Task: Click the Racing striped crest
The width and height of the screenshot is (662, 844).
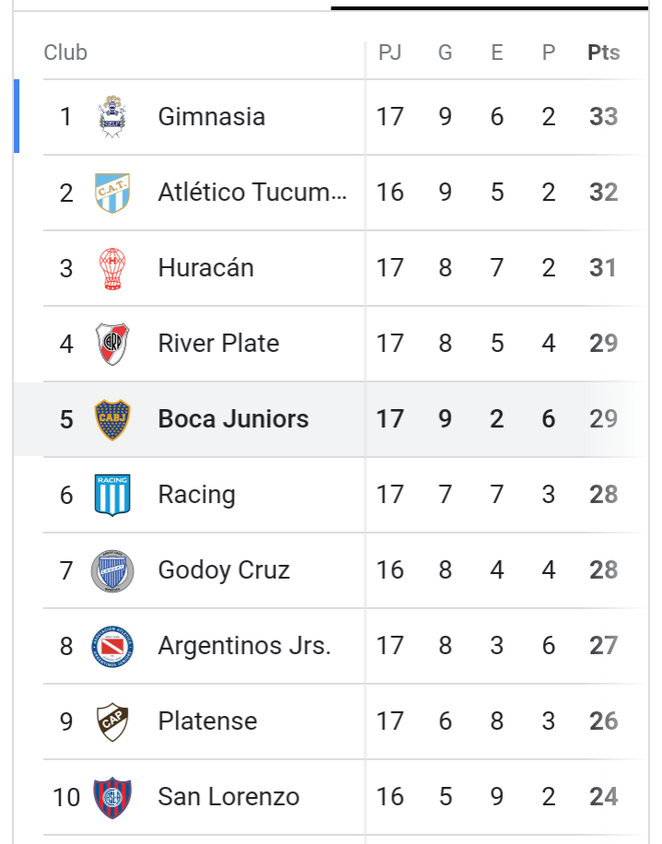Action: 112,495
